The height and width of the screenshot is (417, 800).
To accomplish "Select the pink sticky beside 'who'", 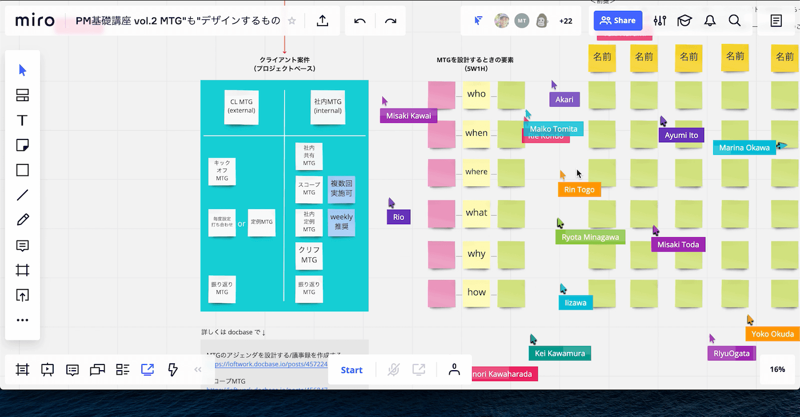I will (x=442, y=95).
